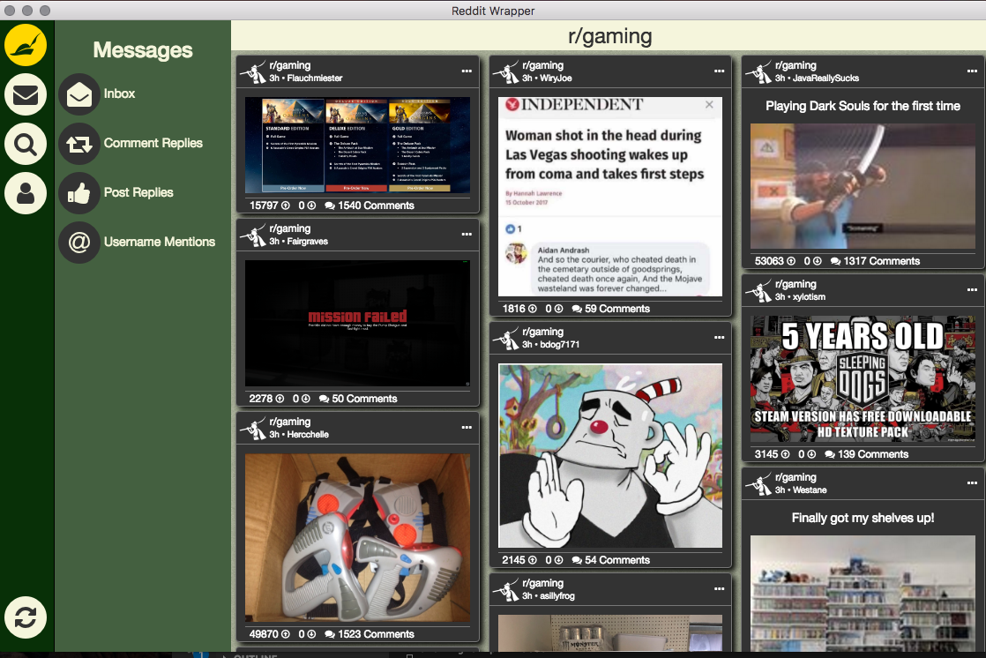Open the laser tag guns photo
986x658 pixels.
point(357,538)
